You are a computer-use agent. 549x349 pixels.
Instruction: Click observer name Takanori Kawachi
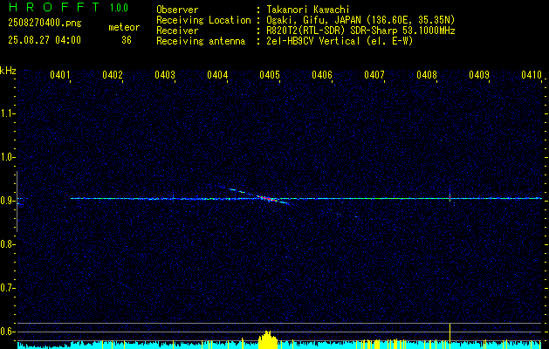click(x=308, y=10)
